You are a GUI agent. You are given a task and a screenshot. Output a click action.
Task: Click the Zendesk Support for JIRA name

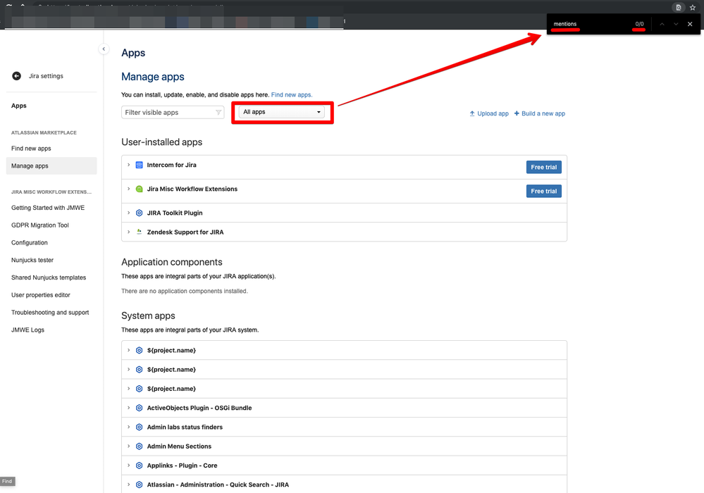[x=185, y=232]
